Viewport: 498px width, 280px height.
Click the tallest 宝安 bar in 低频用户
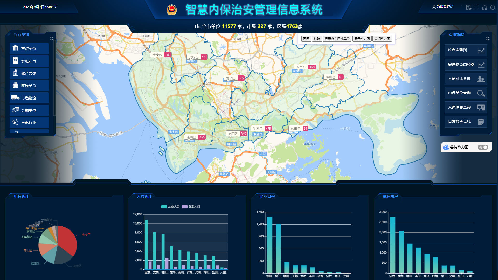click(x=393, y=245)
